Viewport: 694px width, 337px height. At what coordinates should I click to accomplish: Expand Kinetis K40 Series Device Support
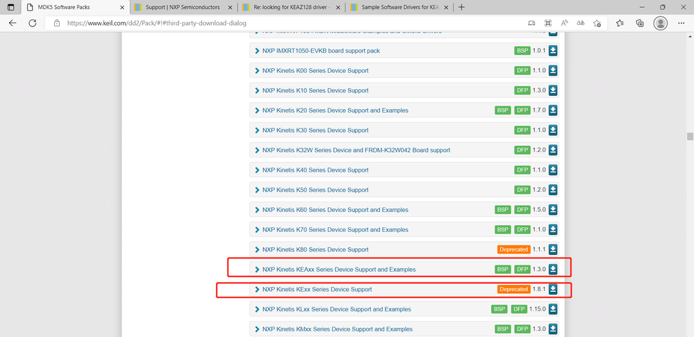257,170
